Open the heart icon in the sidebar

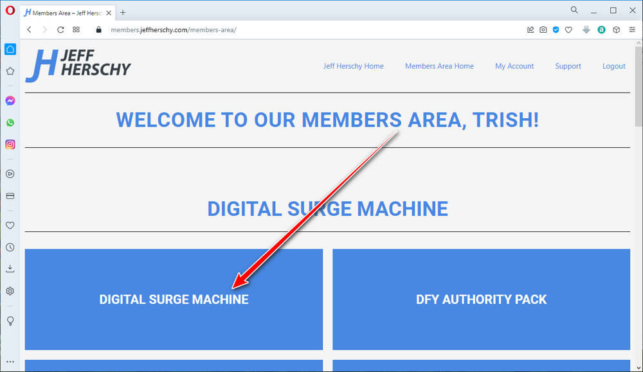pyautogui.click(x=10, y=226)
